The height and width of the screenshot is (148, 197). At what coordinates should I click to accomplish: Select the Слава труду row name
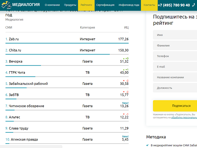pos(18,128)
